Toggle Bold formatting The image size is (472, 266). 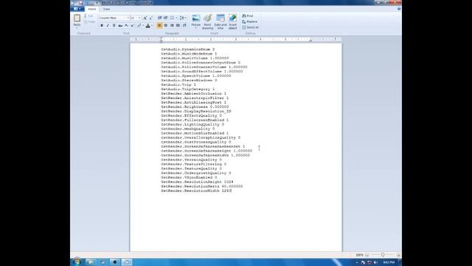[102, 26]
